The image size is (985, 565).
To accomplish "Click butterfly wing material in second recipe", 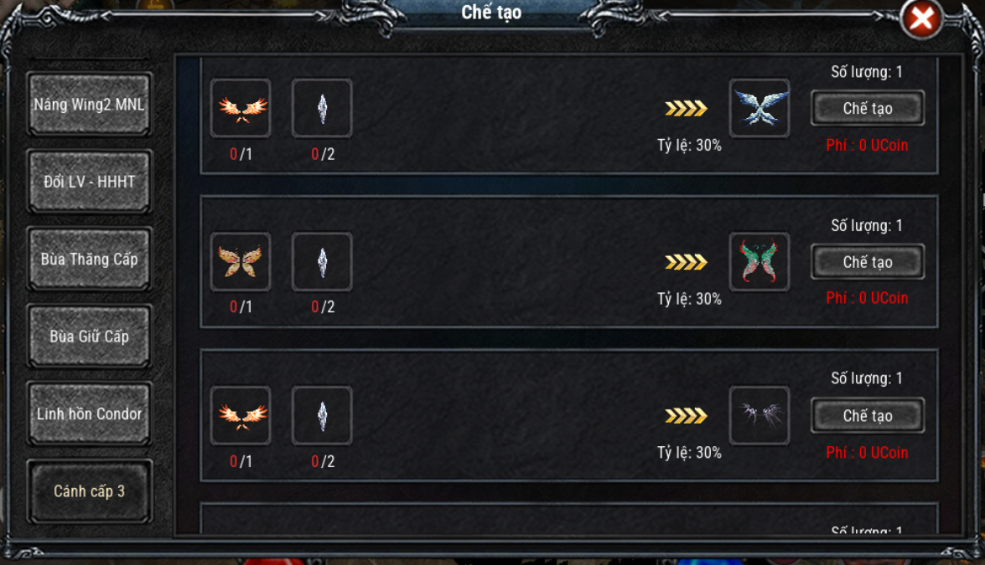I will (241, 261).
